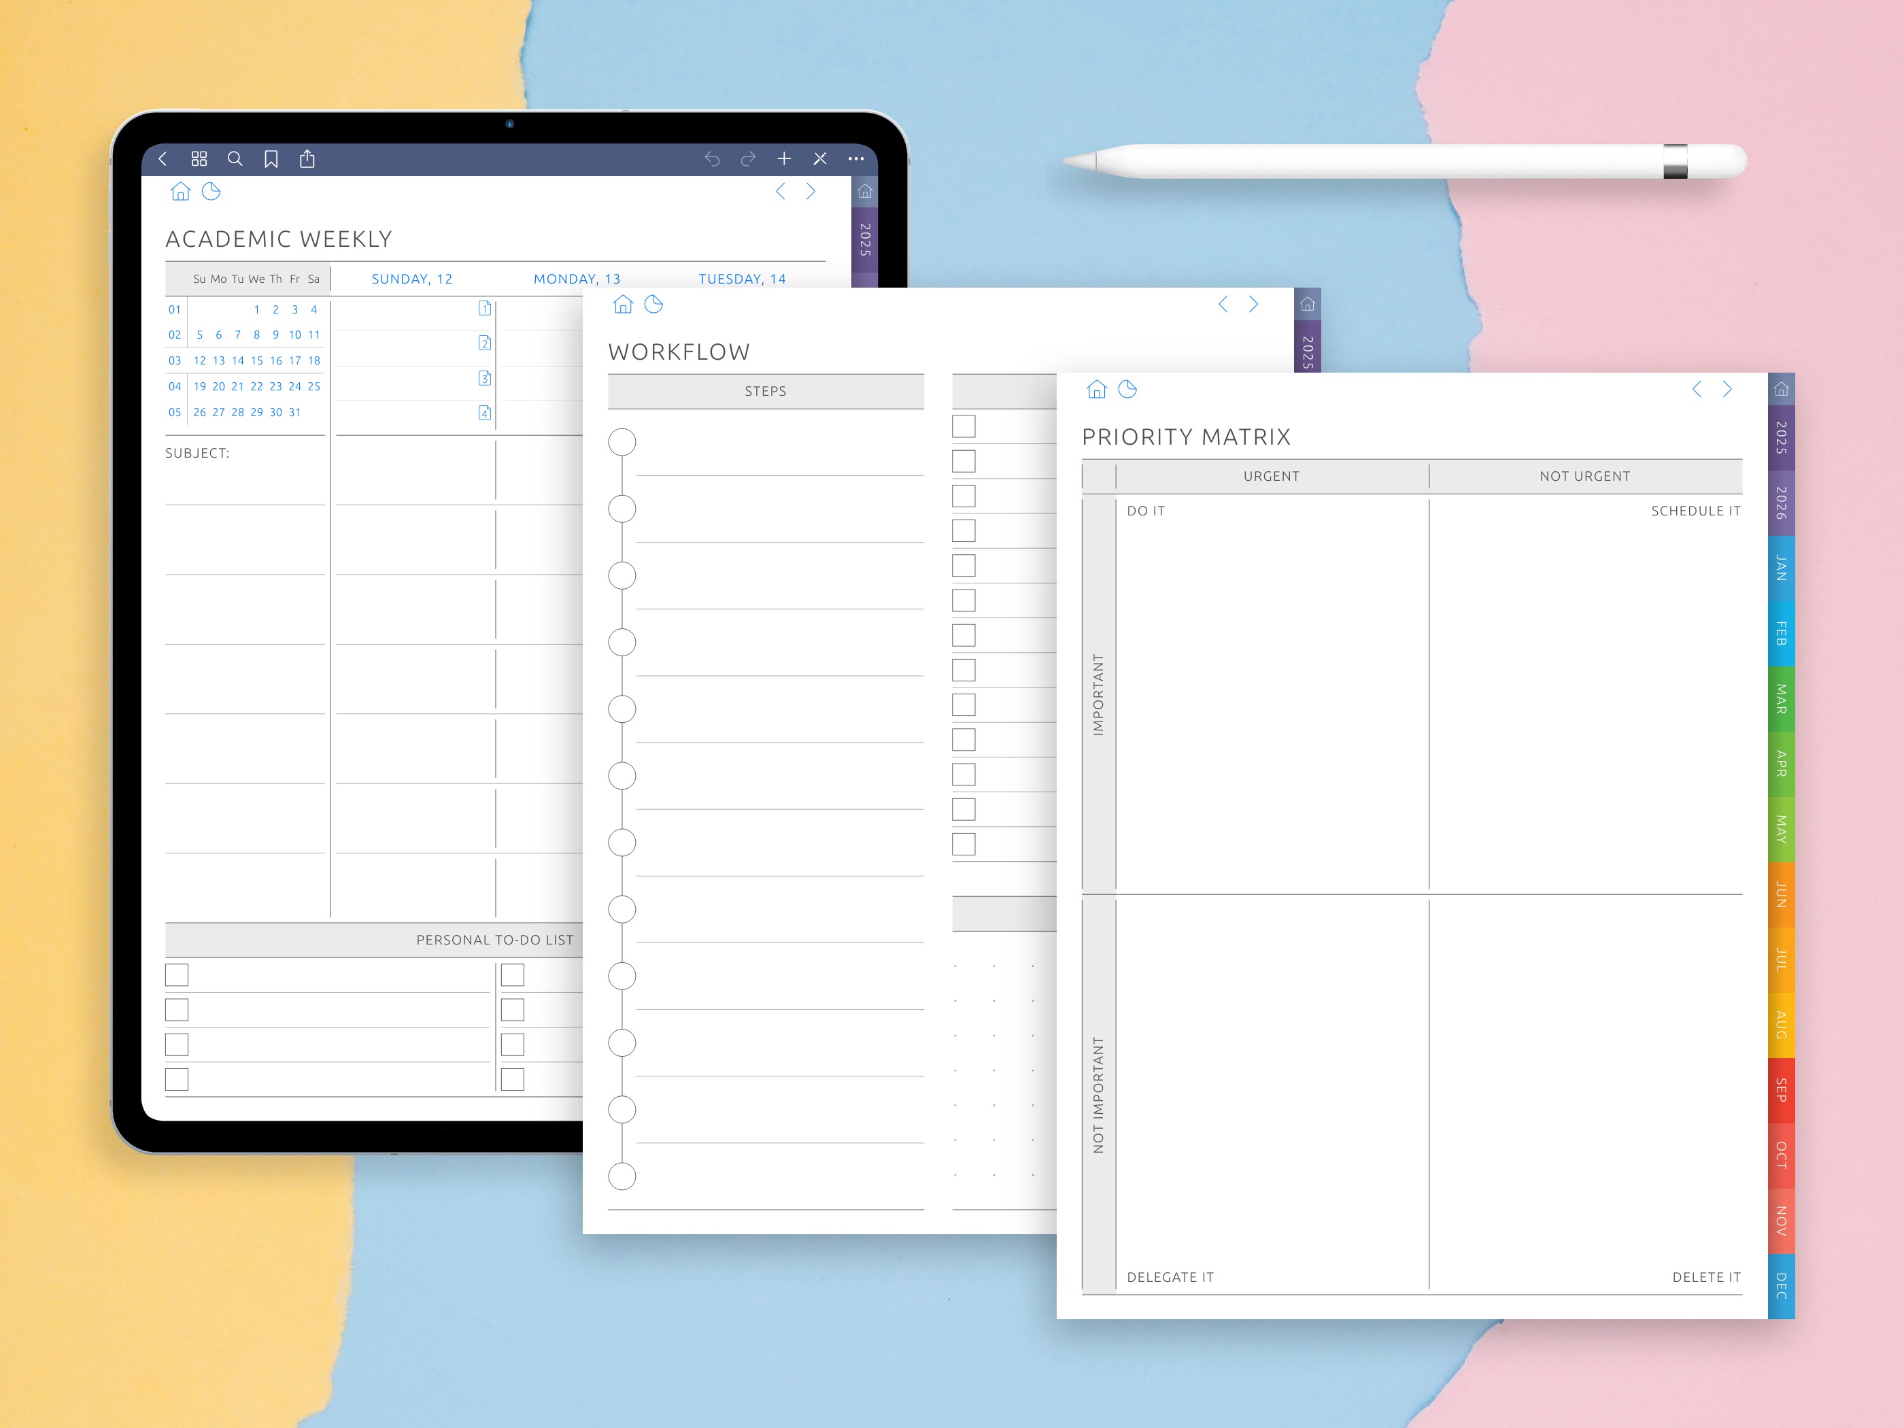1904x1428 pixels.
Task: Tap the home icon on the Workflow page
Action: click(x=622, y=304)
